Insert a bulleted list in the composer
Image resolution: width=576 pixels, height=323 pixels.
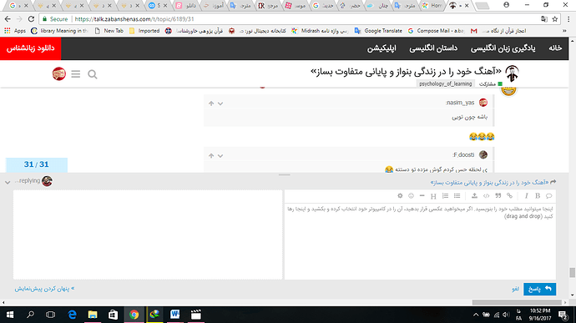click(457, 196)
